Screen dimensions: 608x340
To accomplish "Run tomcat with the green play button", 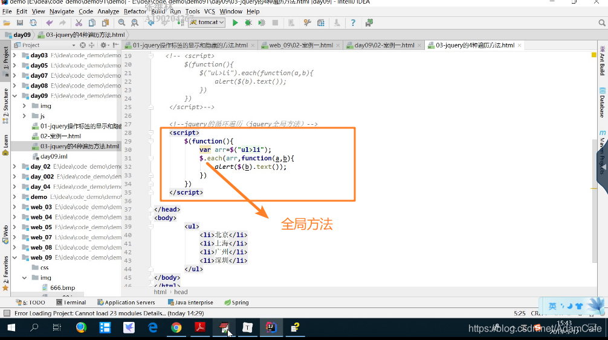I will pos(235,23).
